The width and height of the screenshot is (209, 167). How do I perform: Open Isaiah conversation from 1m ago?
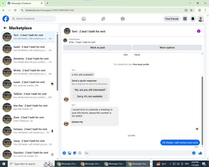28,48
